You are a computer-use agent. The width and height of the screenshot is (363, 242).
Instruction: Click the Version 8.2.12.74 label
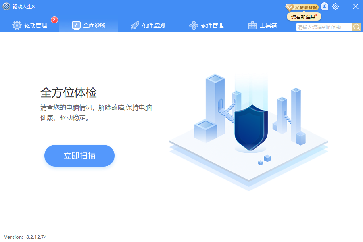coord(25,237)
